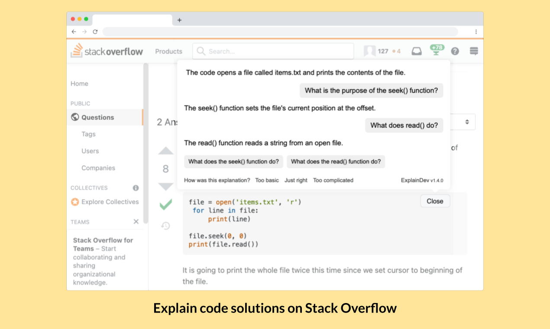Click the search magnifier icon
Screen dimensions: 550x329
coord(201,51)
